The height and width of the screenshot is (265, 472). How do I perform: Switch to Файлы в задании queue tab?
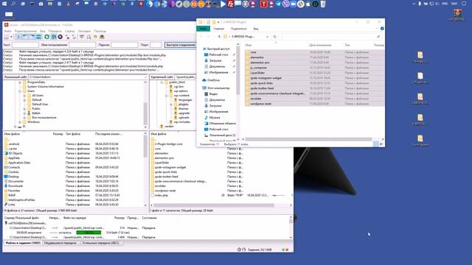(23, 243)
